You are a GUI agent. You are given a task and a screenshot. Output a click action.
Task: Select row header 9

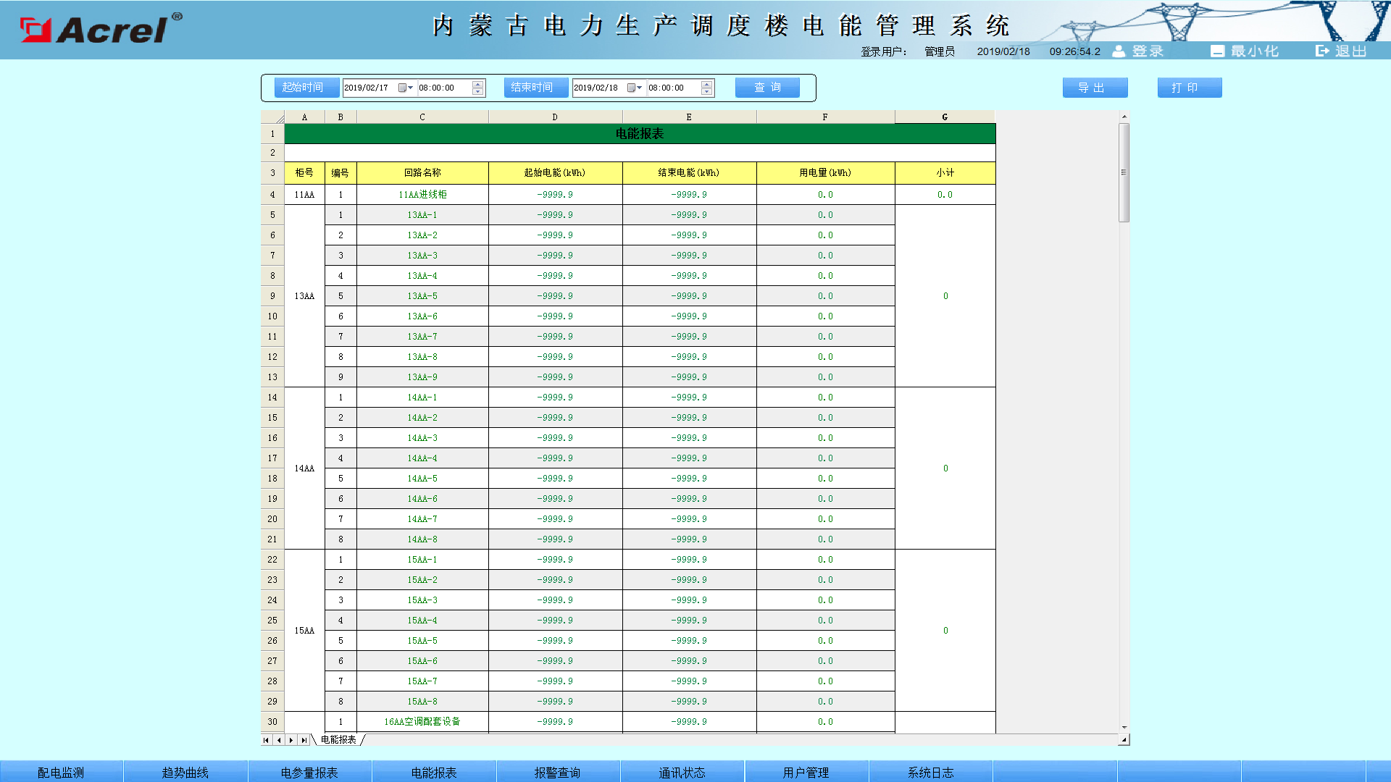[x=272, y=296]
